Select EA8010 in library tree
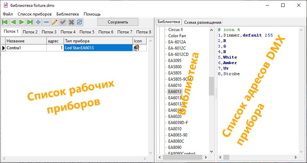 [x=175, y=129]
